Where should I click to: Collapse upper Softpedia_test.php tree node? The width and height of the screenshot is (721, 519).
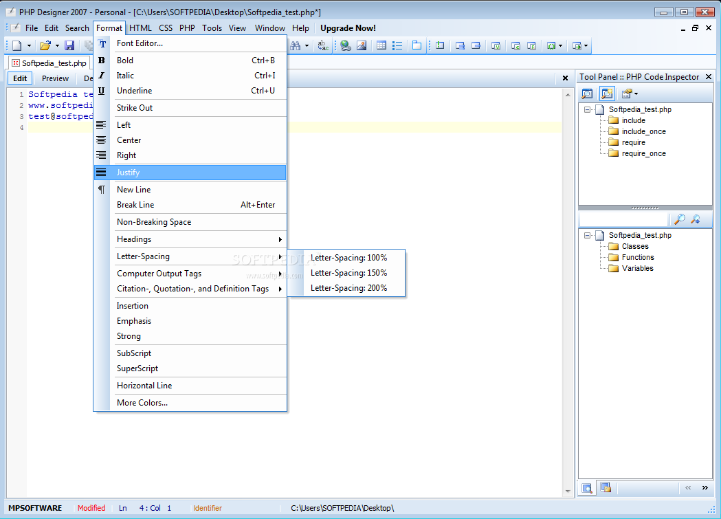587,109
